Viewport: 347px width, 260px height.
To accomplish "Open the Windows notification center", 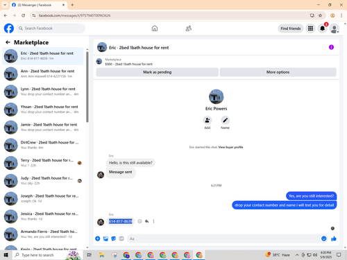I will [339, 255].
